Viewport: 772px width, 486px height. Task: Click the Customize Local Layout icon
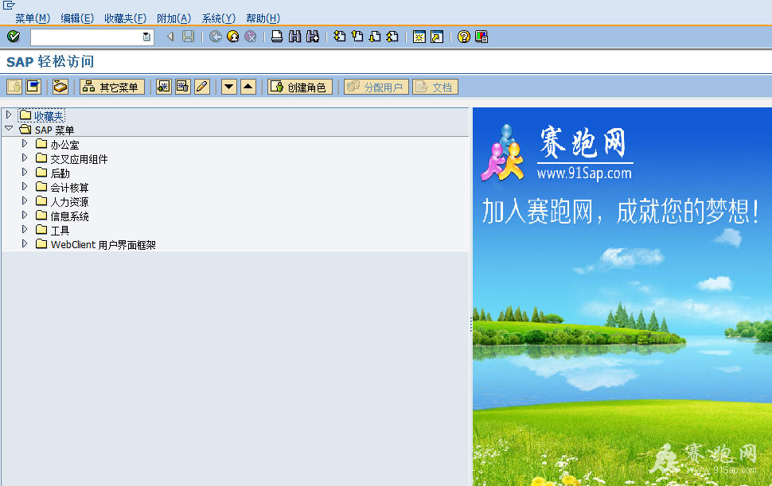pyautogui.click(x=482, y=37)
